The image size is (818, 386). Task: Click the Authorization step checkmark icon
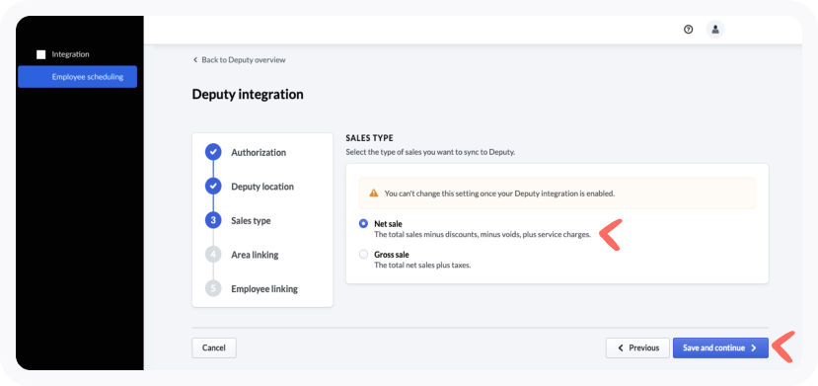(x=213, y=152)
